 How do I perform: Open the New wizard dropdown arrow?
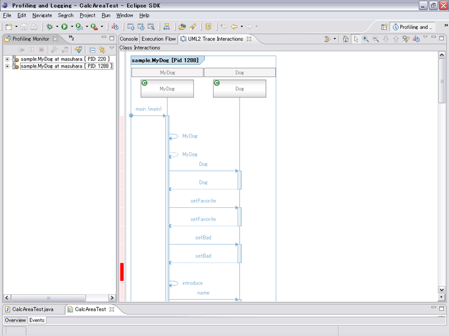[16, 27]
